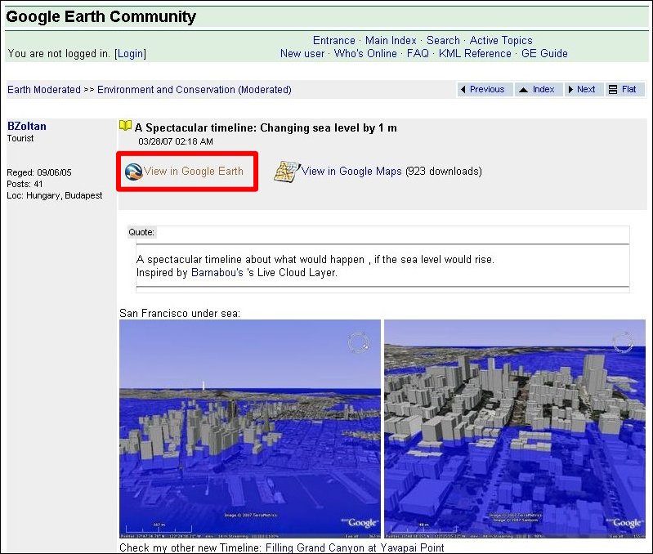Click the Google Maps map icon
Image resolution: width=653 pixels, height=554 pixels.
287,172
